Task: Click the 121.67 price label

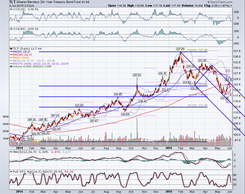Action: (x=166, y=90)
